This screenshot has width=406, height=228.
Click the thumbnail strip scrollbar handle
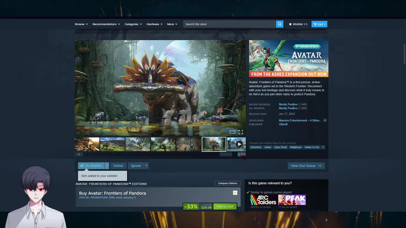click(226, 154)
